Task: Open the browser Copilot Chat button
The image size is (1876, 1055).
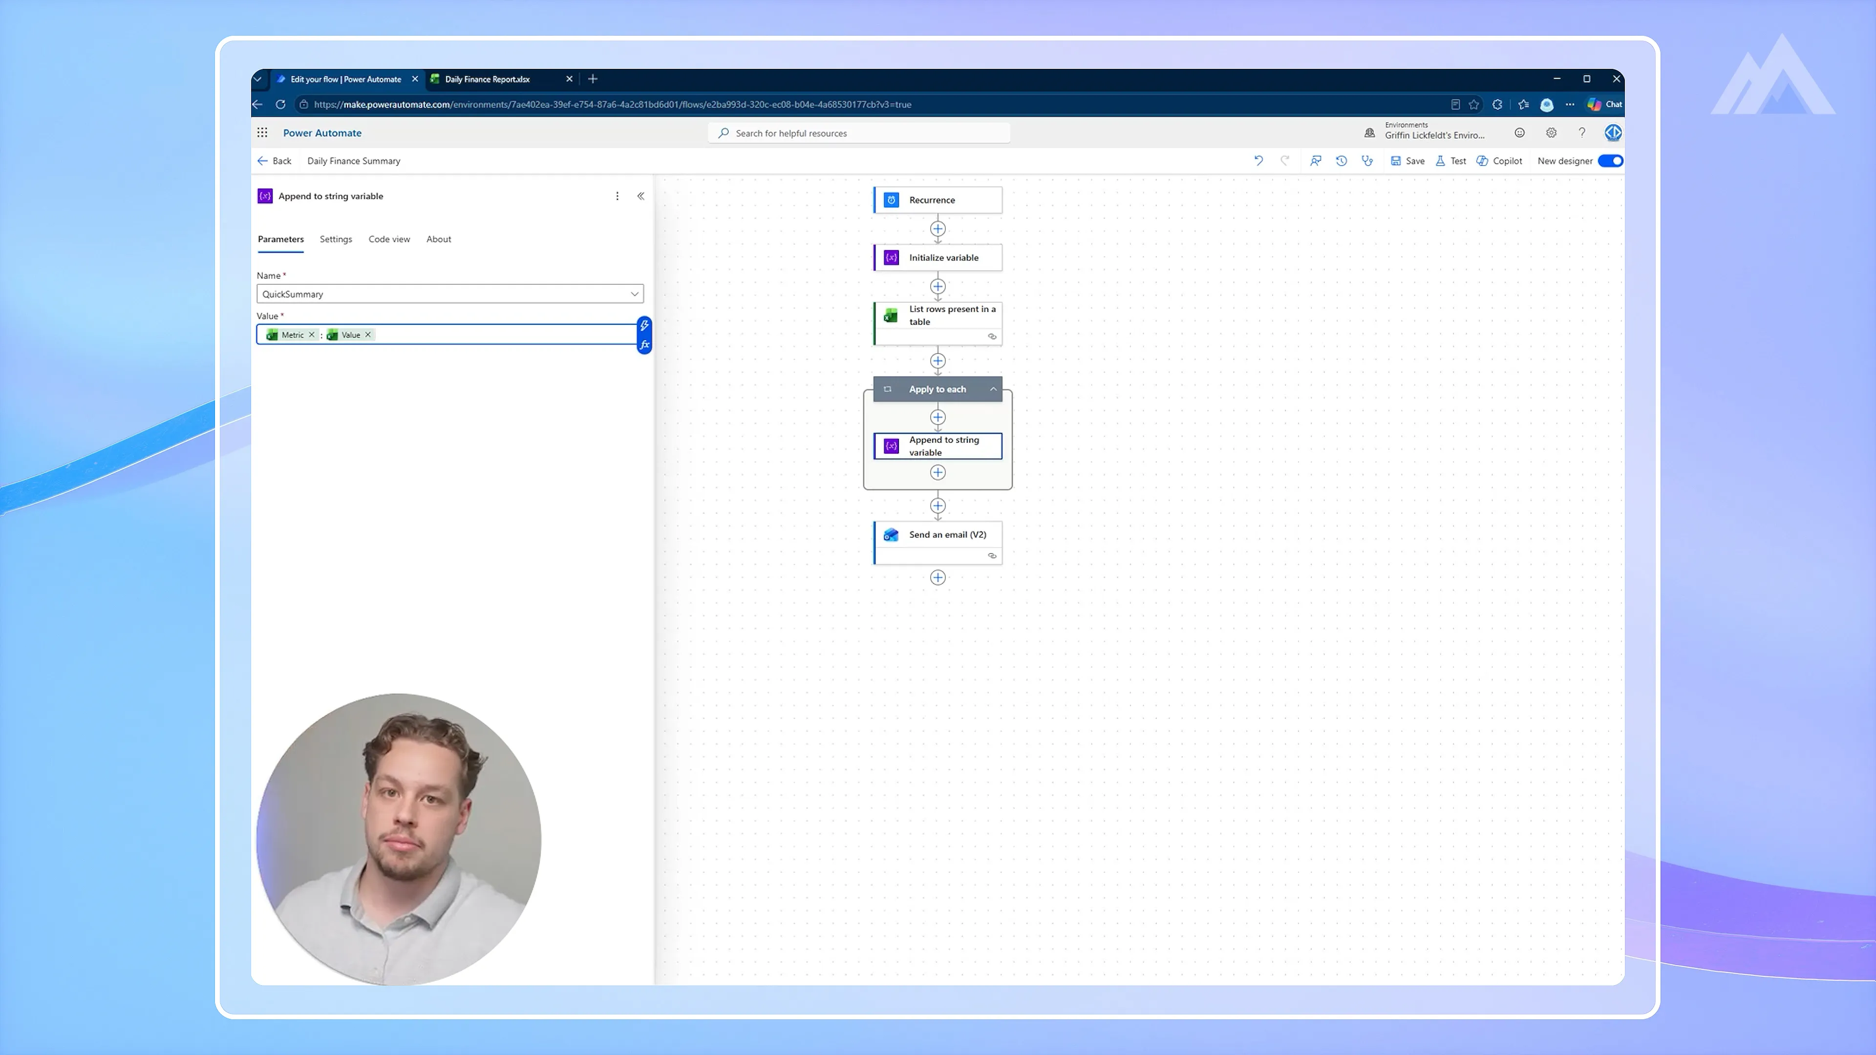Action: pos(1604,105)
